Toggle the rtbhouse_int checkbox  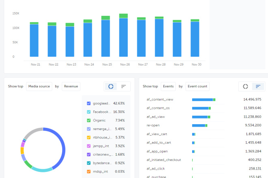click(89, 138)
